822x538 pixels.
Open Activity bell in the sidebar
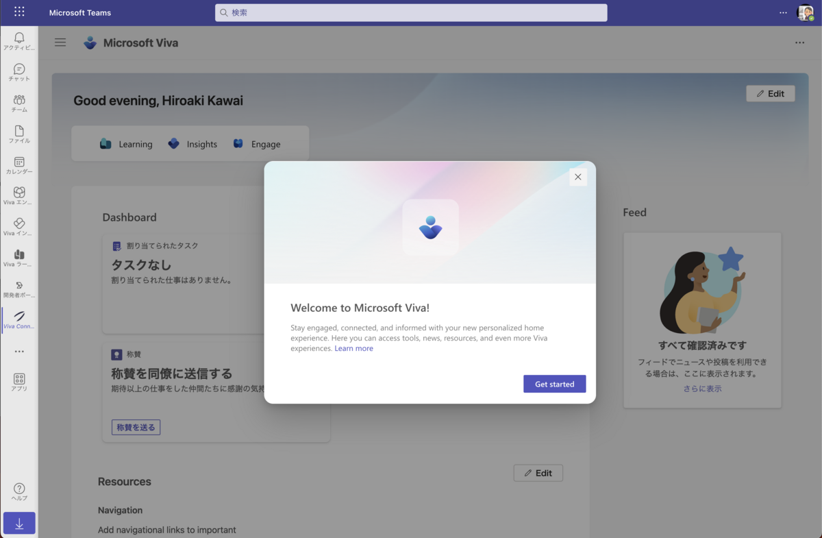coord(19,41)
